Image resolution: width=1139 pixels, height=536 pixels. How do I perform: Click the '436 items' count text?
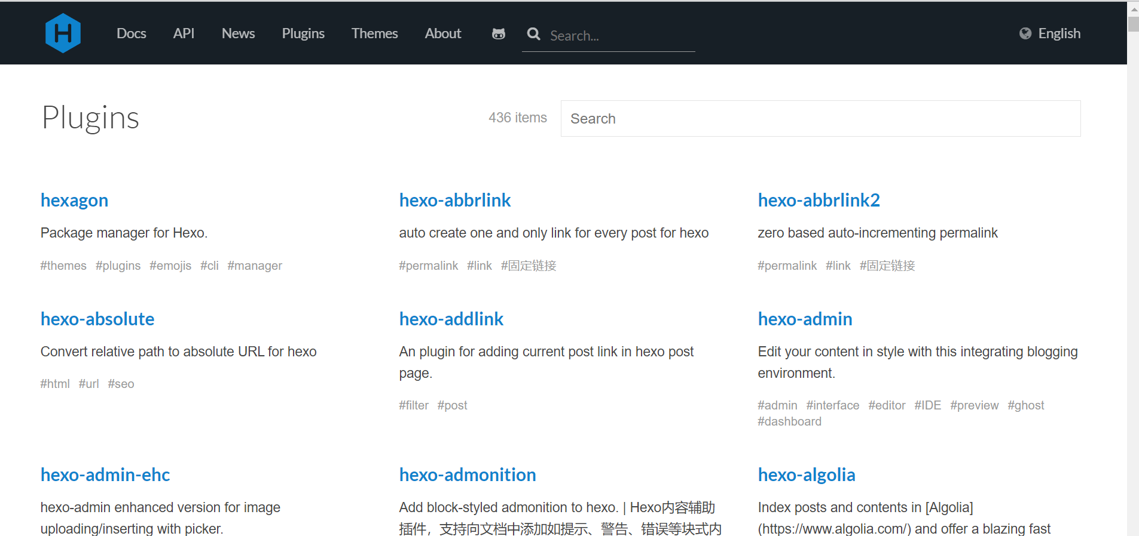tap(518, 118)
